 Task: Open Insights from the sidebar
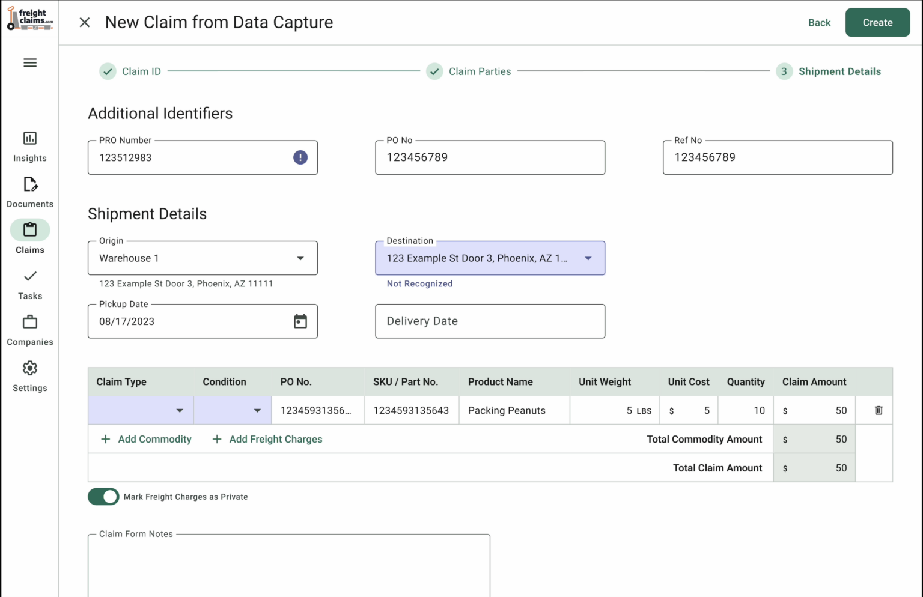coord(30,147)
